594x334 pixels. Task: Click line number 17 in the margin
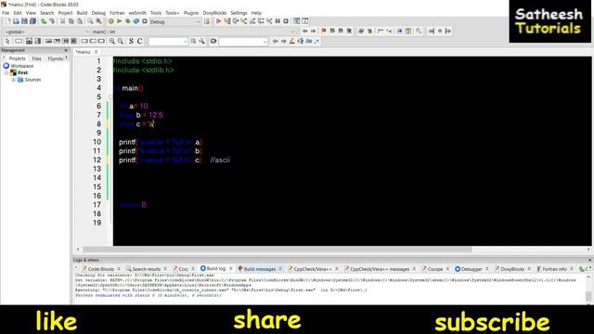(97, 205)
